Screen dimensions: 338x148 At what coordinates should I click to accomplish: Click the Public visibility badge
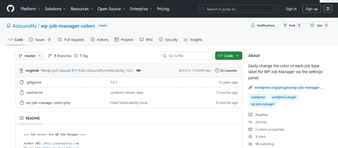pos(103,26)
